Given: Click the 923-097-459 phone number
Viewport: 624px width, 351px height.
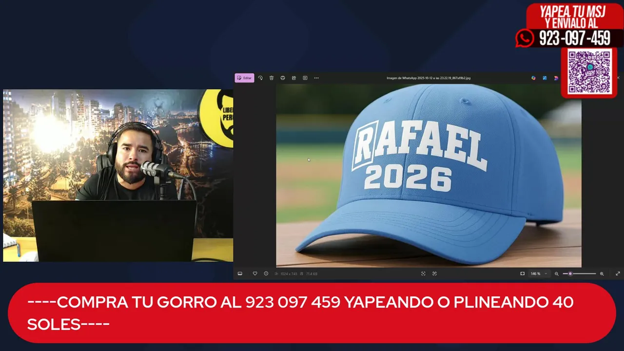Looking at the screenshot, I should 575,39.
